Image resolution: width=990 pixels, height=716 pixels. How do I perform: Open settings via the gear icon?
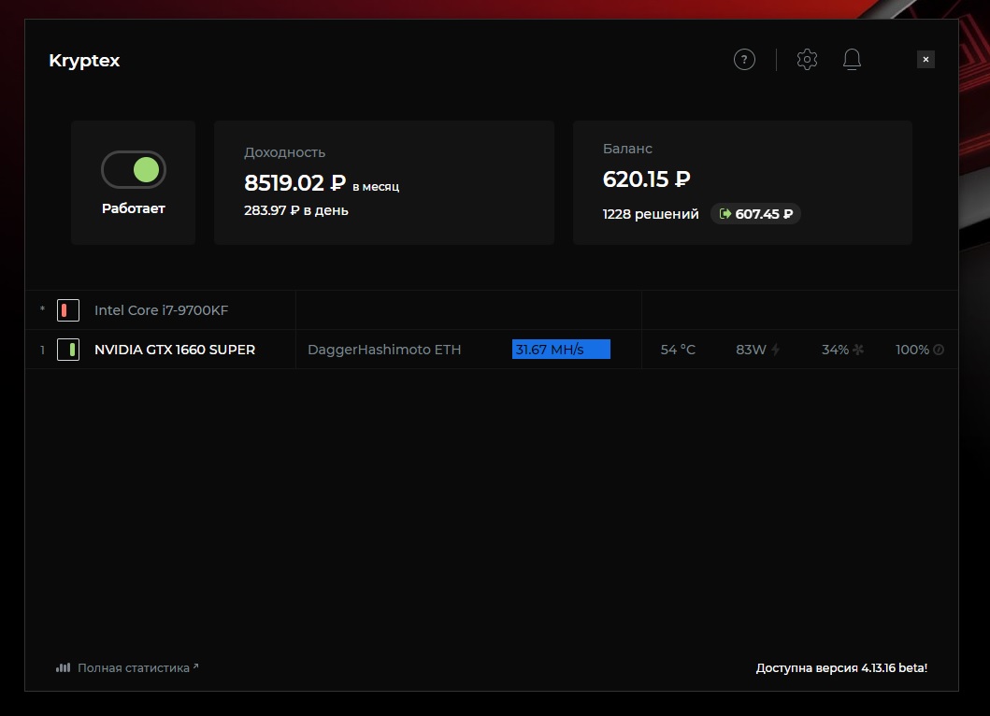807,59
